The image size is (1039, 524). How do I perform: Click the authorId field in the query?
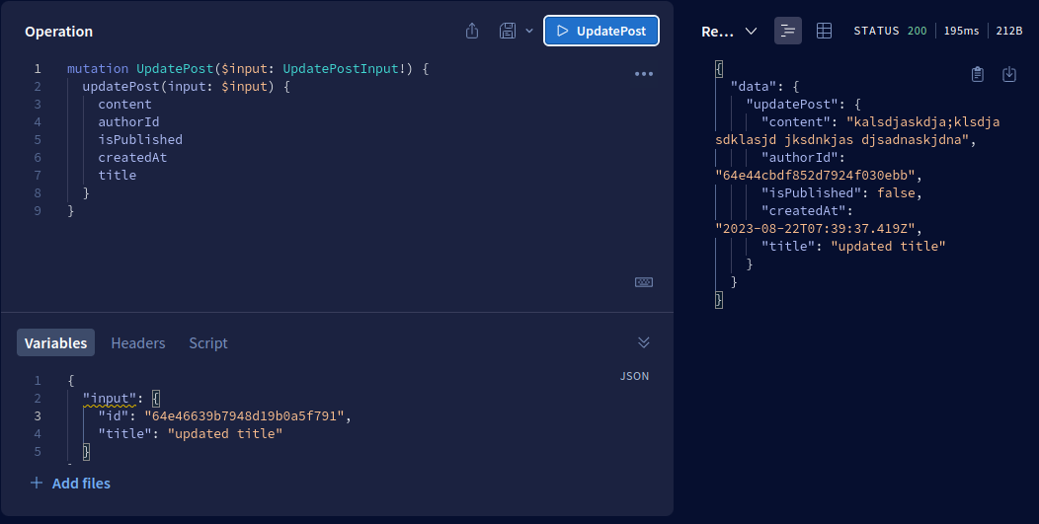point(128,122)
